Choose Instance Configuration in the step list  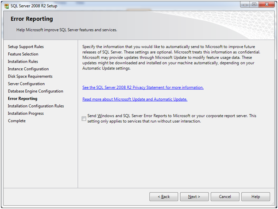coord(28,69)
